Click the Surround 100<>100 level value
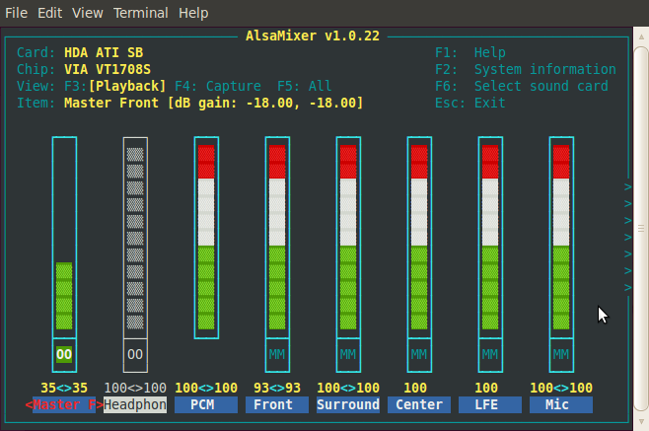The image size is (649, 431). click(348, 388)
